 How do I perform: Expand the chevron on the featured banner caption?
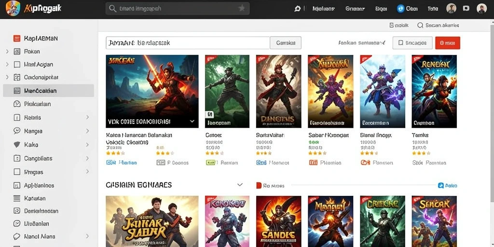click(x=192, y=121)
